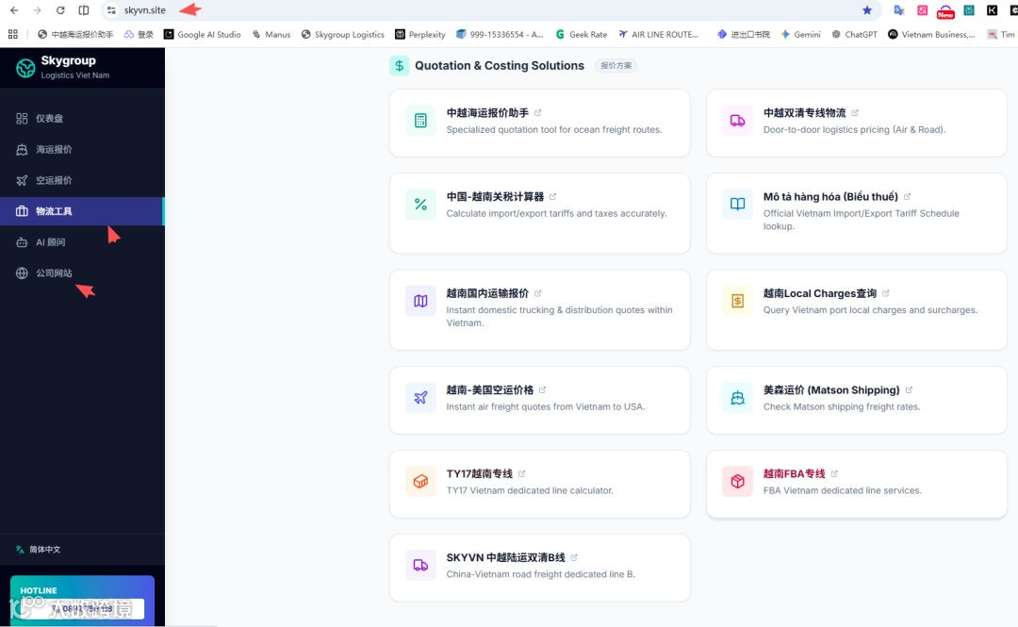1018x627 pixels.
Task: Open the apps grid in bookmarks bar
Action: [13, 35]
